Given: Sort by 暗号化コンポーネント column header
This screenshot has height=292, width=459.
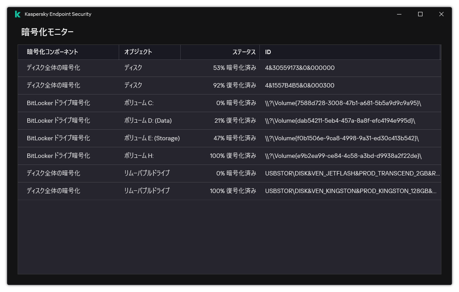Looking at the screenshot, I should point(69,52).
